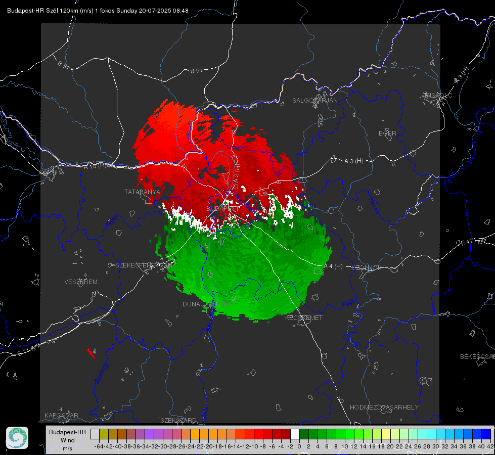Click the KECSKEMÉT city label

tap(304, 318)
